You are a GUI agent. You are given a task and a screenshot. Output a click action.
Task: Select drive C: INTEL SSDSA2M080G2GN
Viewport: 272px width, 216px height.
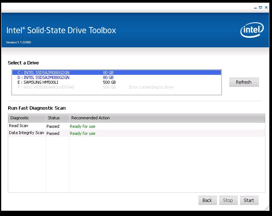[117, 73]
